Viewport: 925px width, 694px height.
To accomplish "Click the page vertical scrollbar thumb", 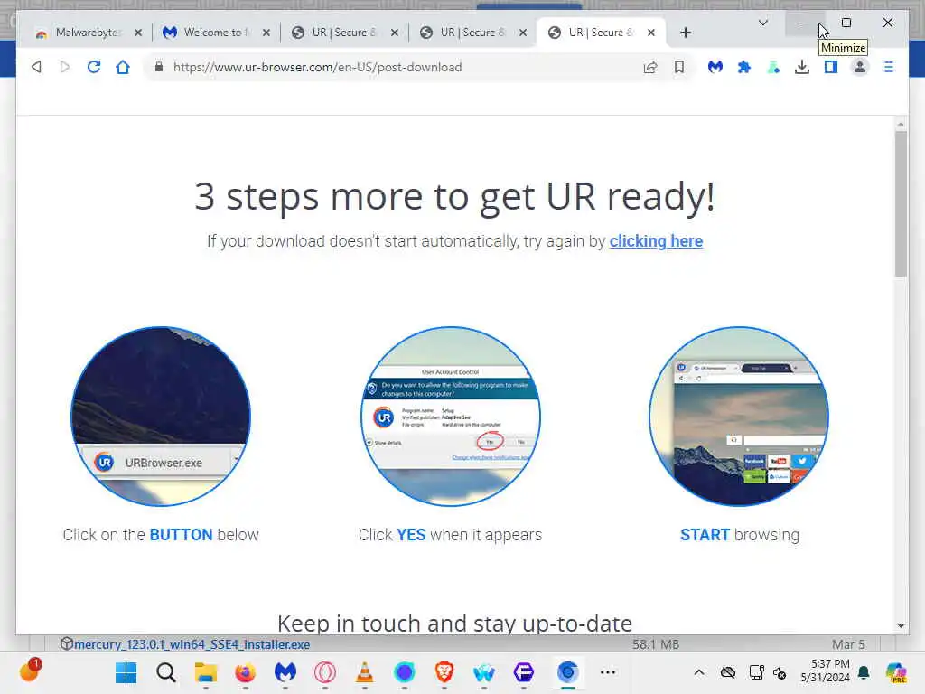I will point(901,203).
